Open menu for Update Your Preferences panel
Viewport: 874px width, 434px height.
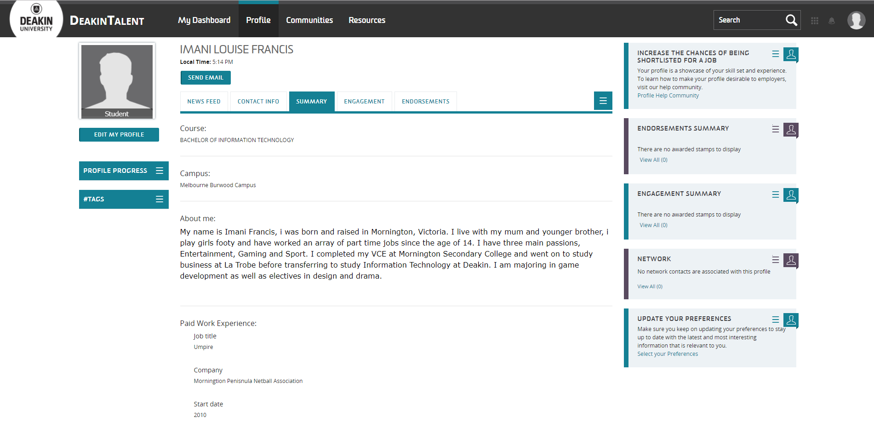pos(776,320)
